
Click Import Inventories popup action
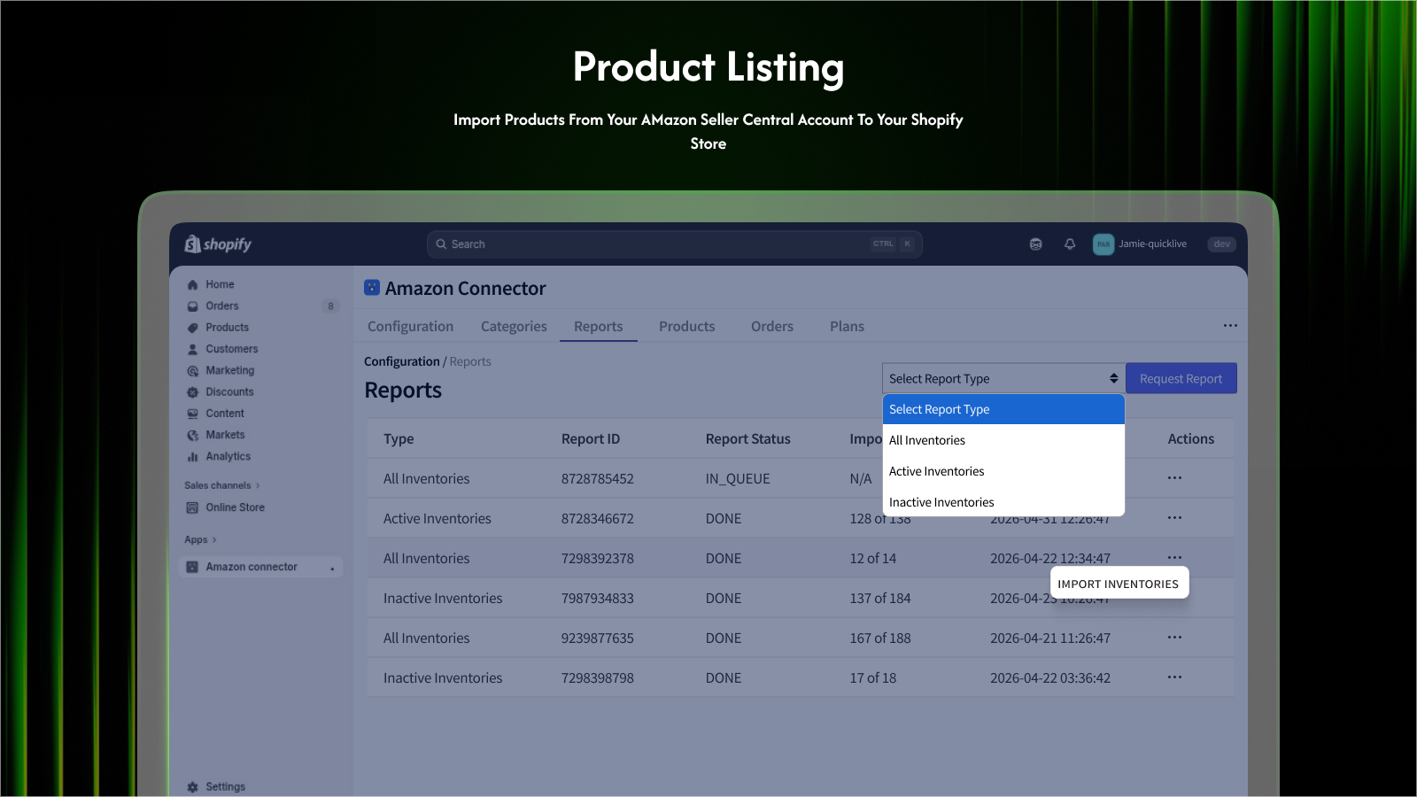(1119, 584)
